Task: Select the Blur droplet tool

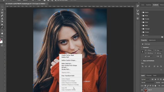Action: click(2, 25)
